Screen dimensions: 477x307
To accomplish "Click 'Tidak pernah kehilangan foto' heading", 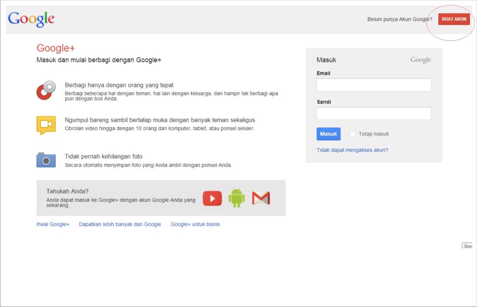I will pyautogui.click(x=104, y=156).
